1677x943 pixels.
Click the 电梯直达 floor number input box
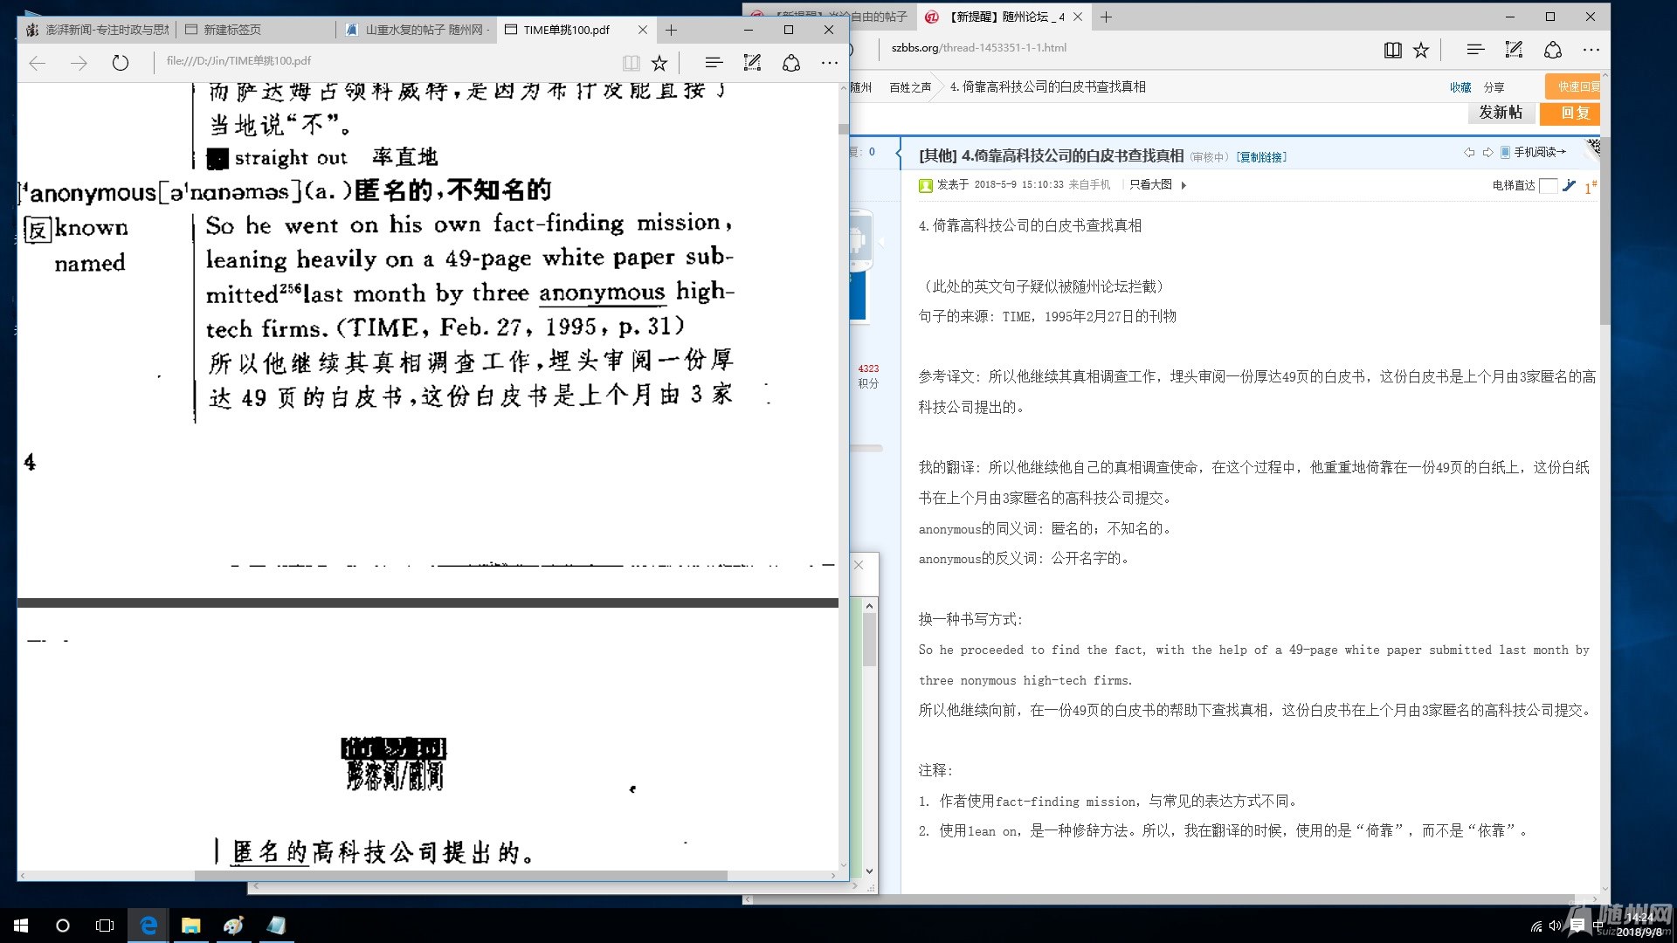[x=1548, y=185]
